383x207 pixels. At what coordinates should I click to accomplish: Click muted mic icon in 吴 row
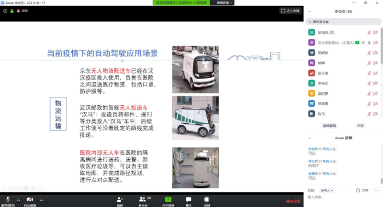coord(369,33)
